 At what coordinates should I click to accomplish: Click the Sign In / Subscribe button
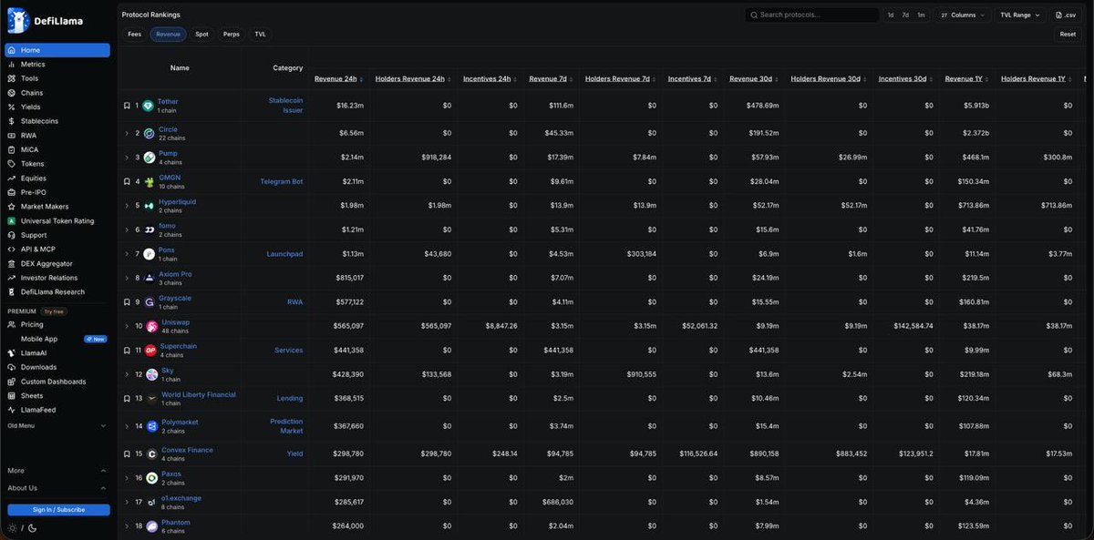click(58, 510)
